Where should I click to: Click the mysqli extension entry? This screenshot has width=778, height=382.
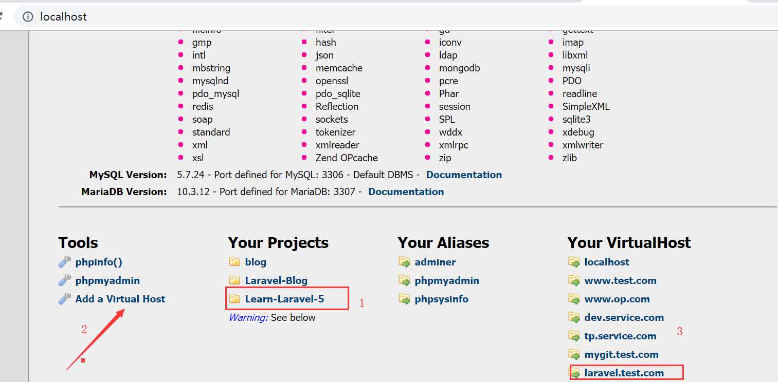pyautogui.click(x=576, y=68)
